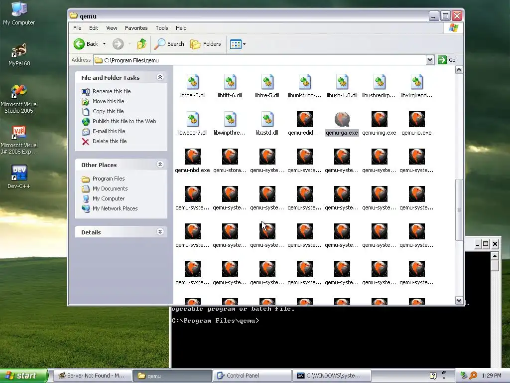Image resolution: width=510 pixels, height=383 pixels.
Task: Select the Dev-C++ desktop shortcut
Action: coord(19,177)
